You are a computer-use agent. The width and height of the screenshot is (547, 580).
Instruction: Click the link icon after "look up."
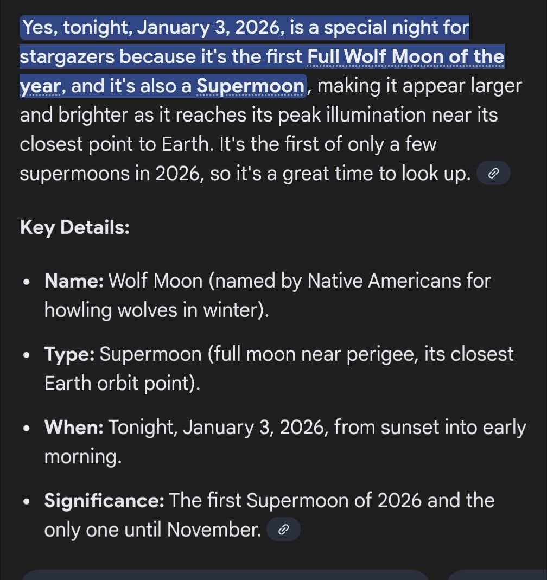click(x=493, y=174)
